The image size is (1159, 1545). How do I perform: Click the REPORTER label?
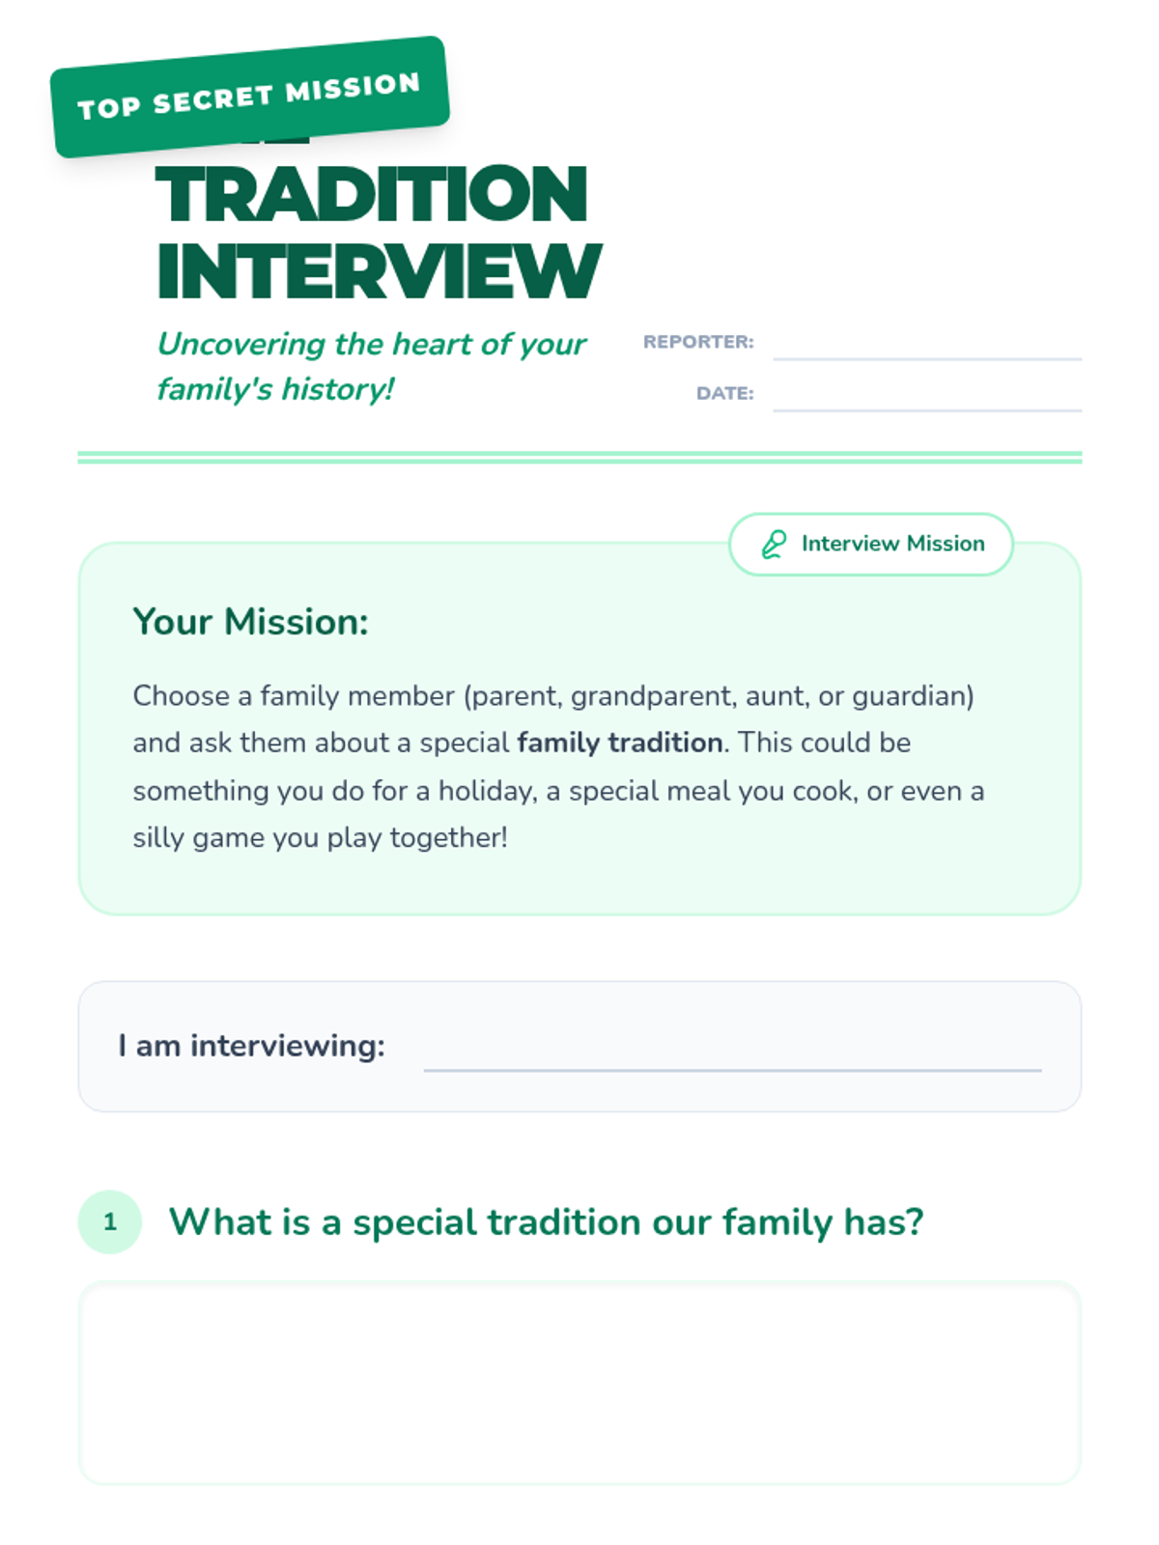pos(698,342)
